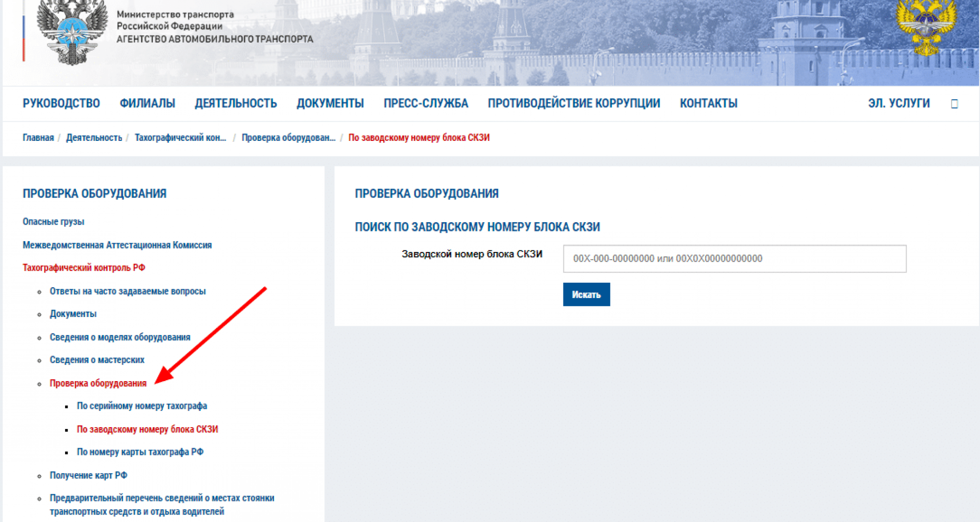The height and width of the screenshot is (522, 980).
Task: Open Получение карт РФ sidebar item
Action: coord(88,476)
